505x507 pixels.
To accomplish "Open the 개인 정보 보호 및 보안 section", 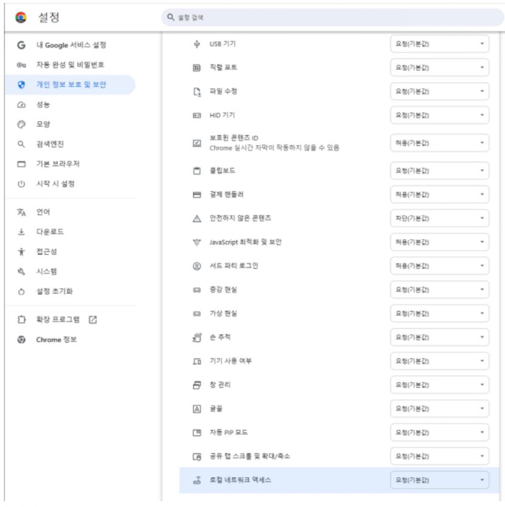I will [71, 85].
